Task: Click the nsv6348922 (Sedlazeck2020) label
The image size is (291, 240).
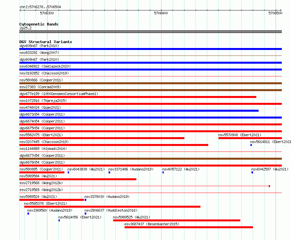Action: point(45,66)
